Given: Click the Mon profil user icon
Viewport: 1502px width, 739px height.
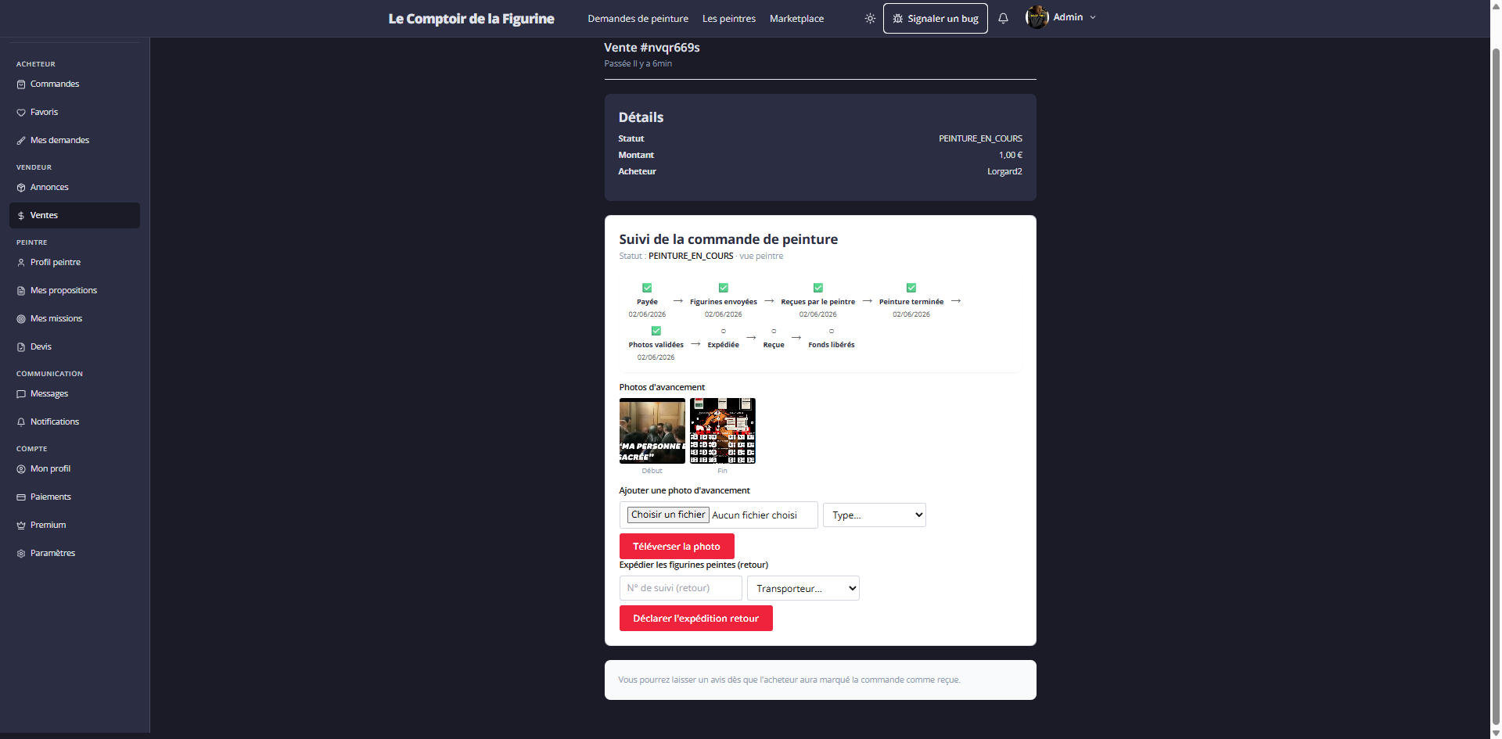Looking at the screenshot, I should click(21, 469).
